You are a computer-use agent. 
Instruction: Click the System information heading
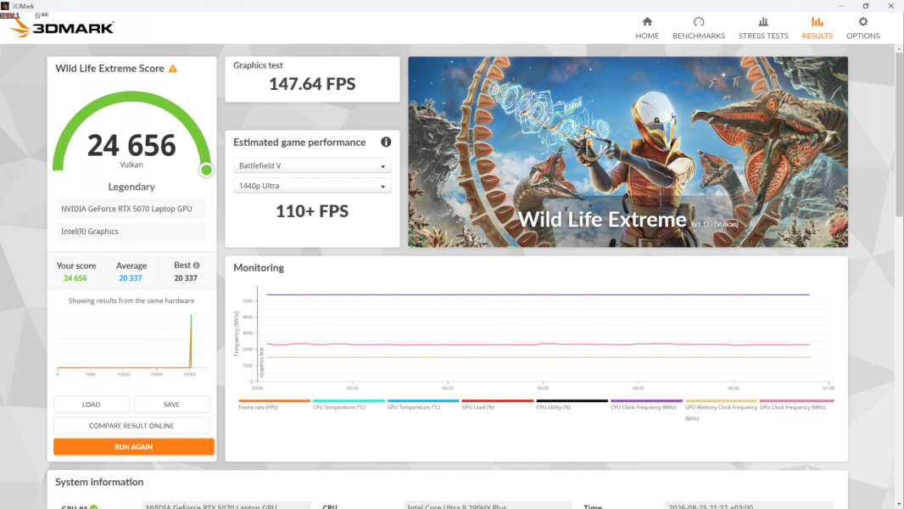[99, 482]
